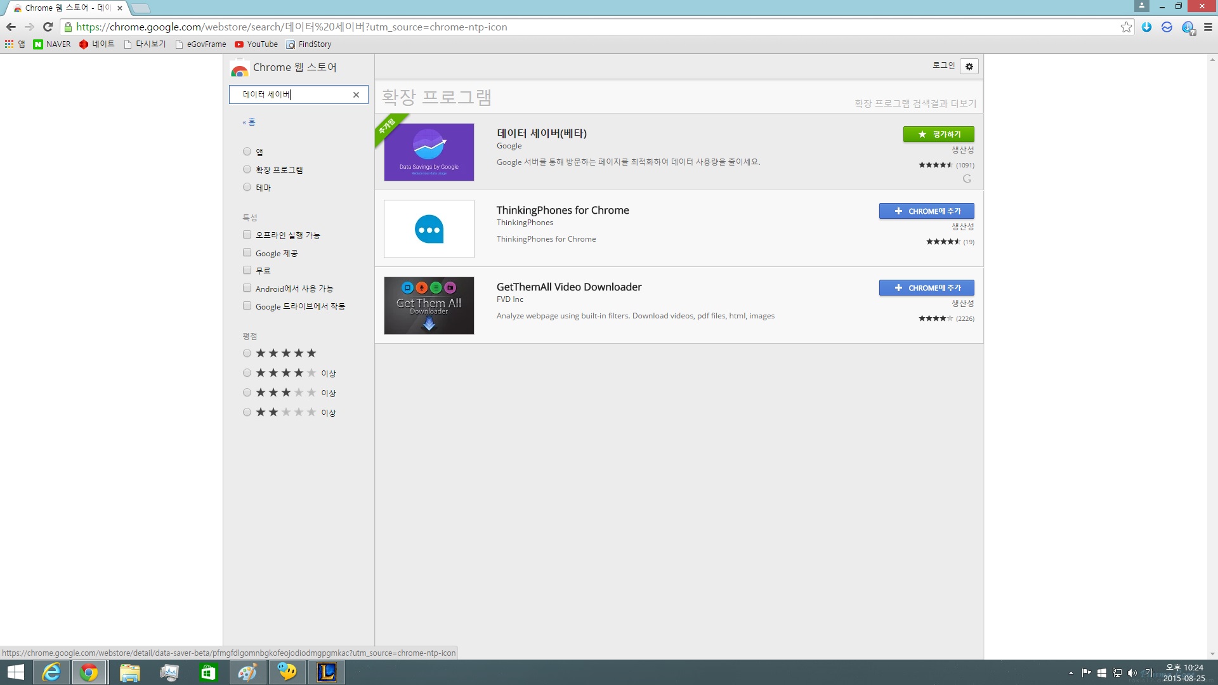Click the page vertical scrollbar
The height and width of the screenshot is (685, 1218).
pyautogui.click(x=1212, y=356)
